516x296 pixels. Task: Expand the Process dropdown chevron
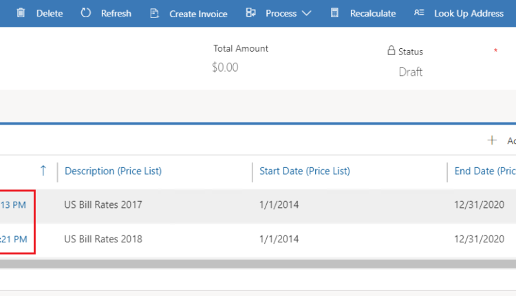coord(306,13)
